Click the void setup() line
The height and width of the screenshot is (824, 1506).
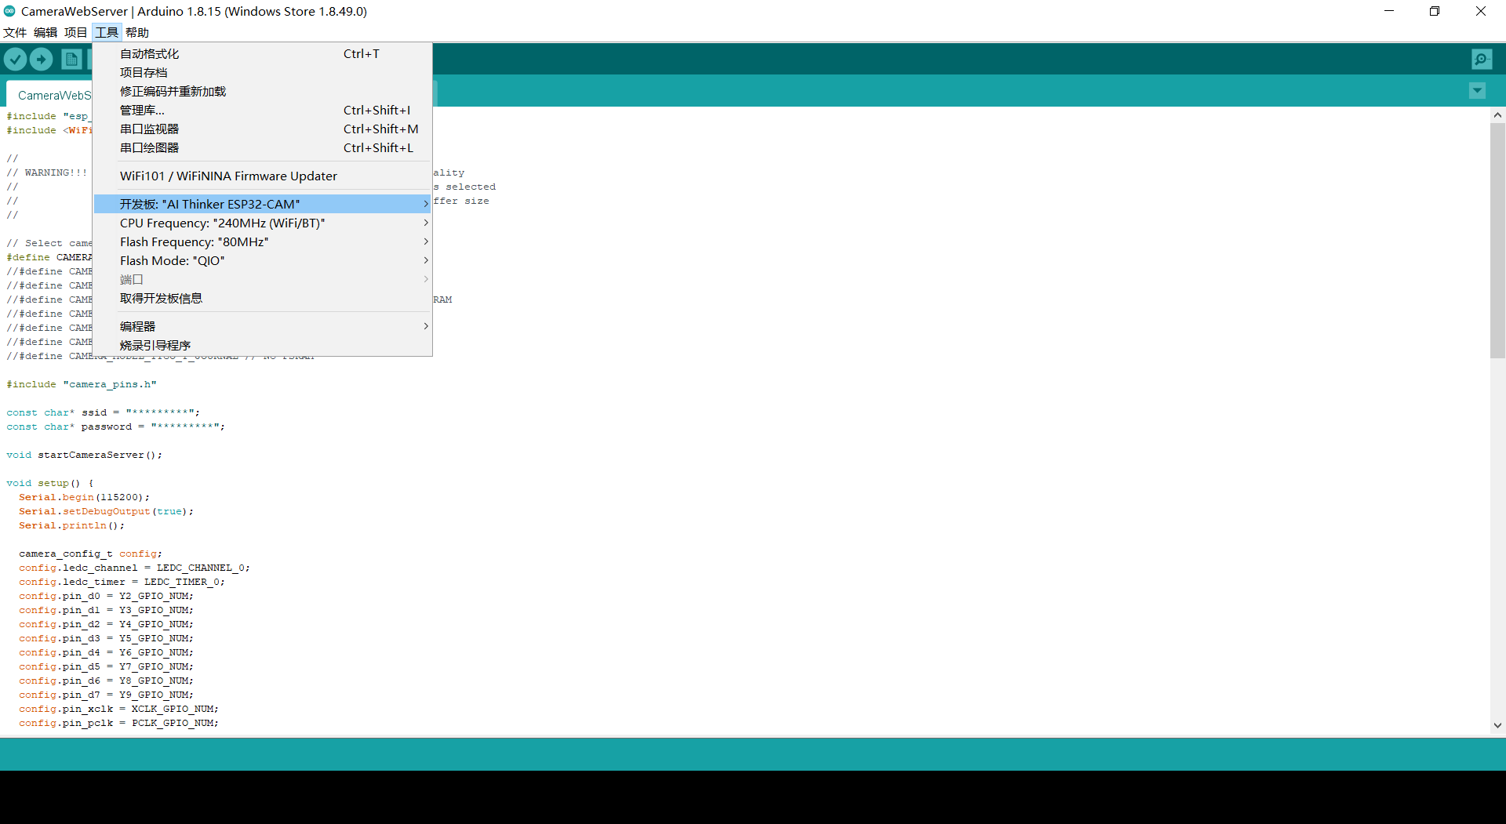50,483
